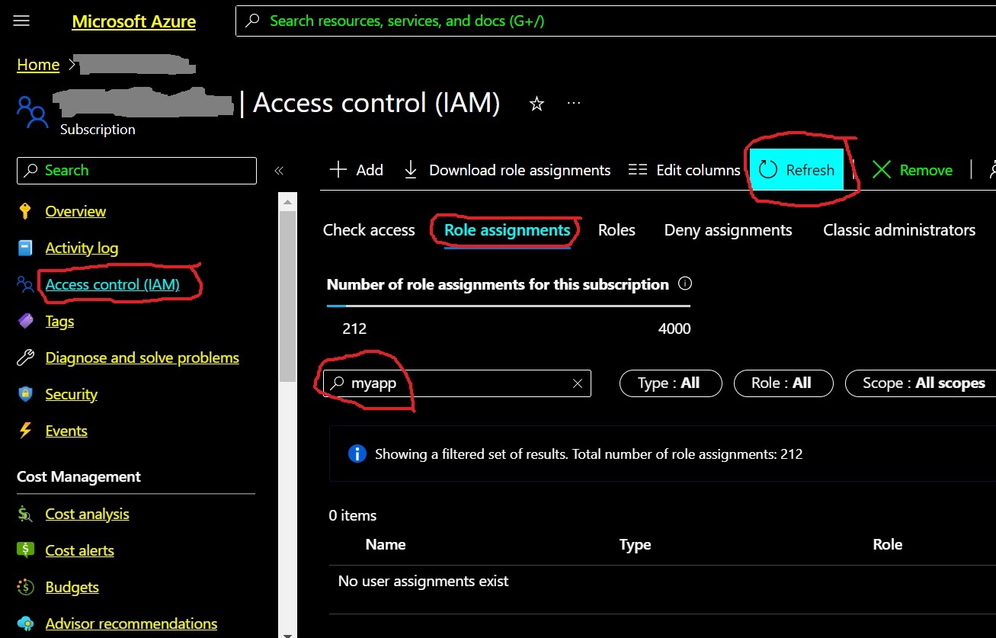Sort by the Type column header
Screen dimensions: 996x638
[x=635, y=544]
